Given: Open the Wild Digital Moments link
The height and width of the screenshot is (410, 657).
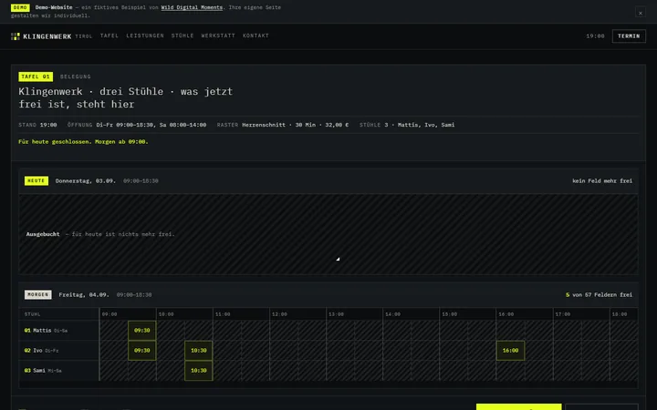Looking at the screenshot, I should pos(192,7).
